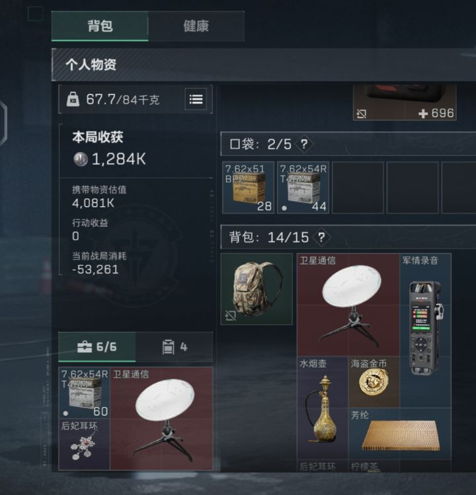Open the 背包 capacity help question mark
The image size is (476, 495).
[x=321, y=237]
